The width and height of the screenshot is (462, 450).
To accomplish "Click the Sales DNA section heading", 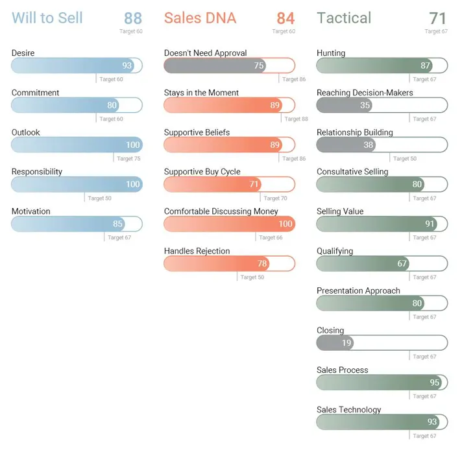I will pyautogui.click(x=200, y=18).
